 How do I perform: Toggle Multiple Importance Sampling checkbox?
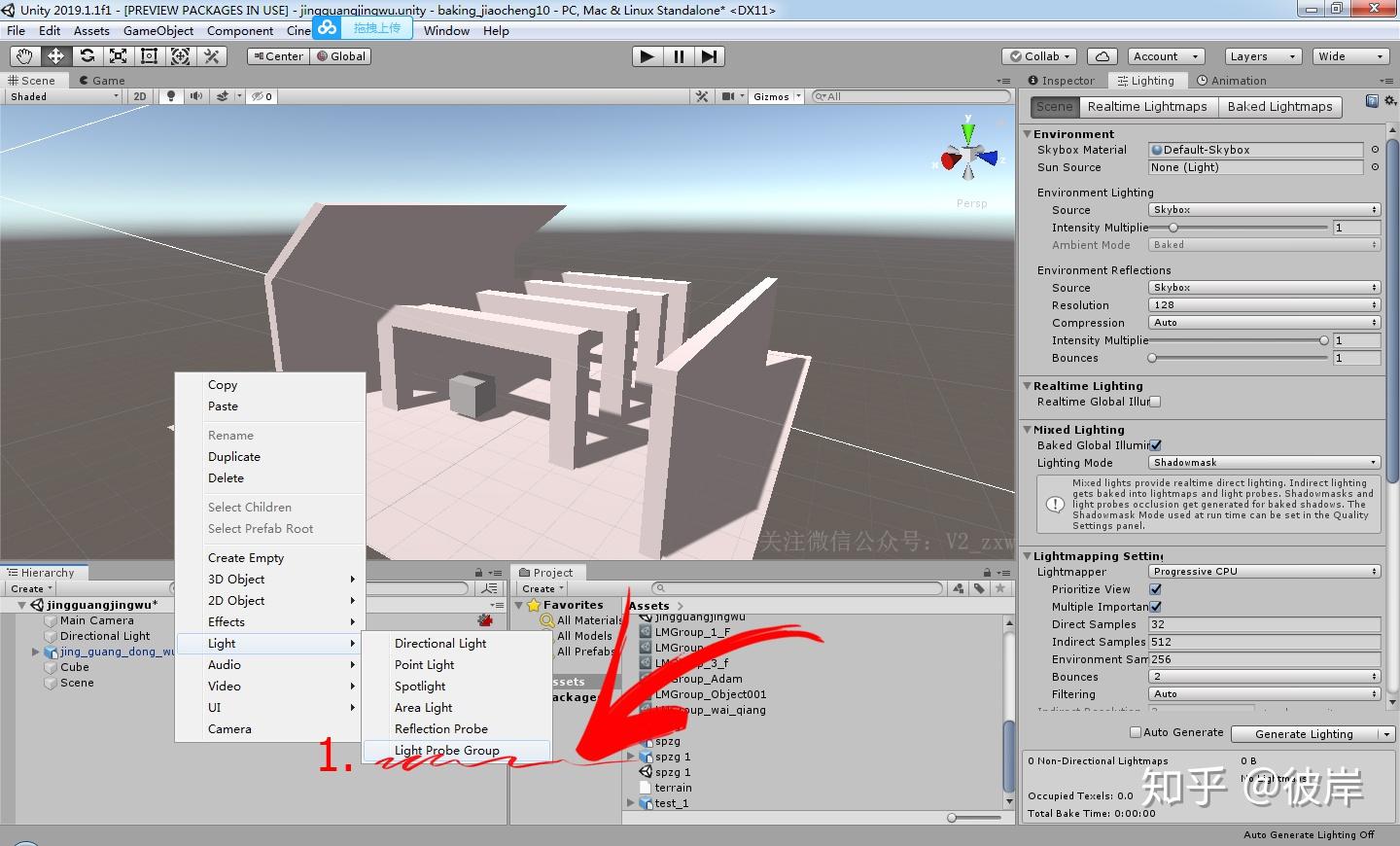click(1155, 607)
